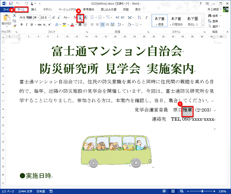Switch to Web Layout view in status bar
The image size is (231, 194).
(182, 191)
